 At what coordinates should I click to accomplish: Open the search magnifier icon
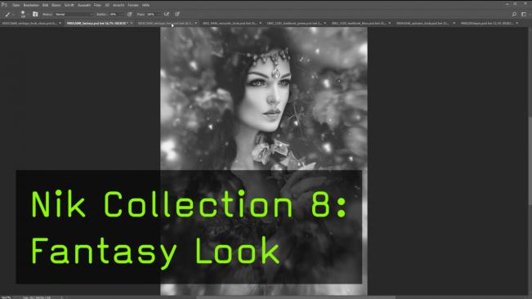514,14
